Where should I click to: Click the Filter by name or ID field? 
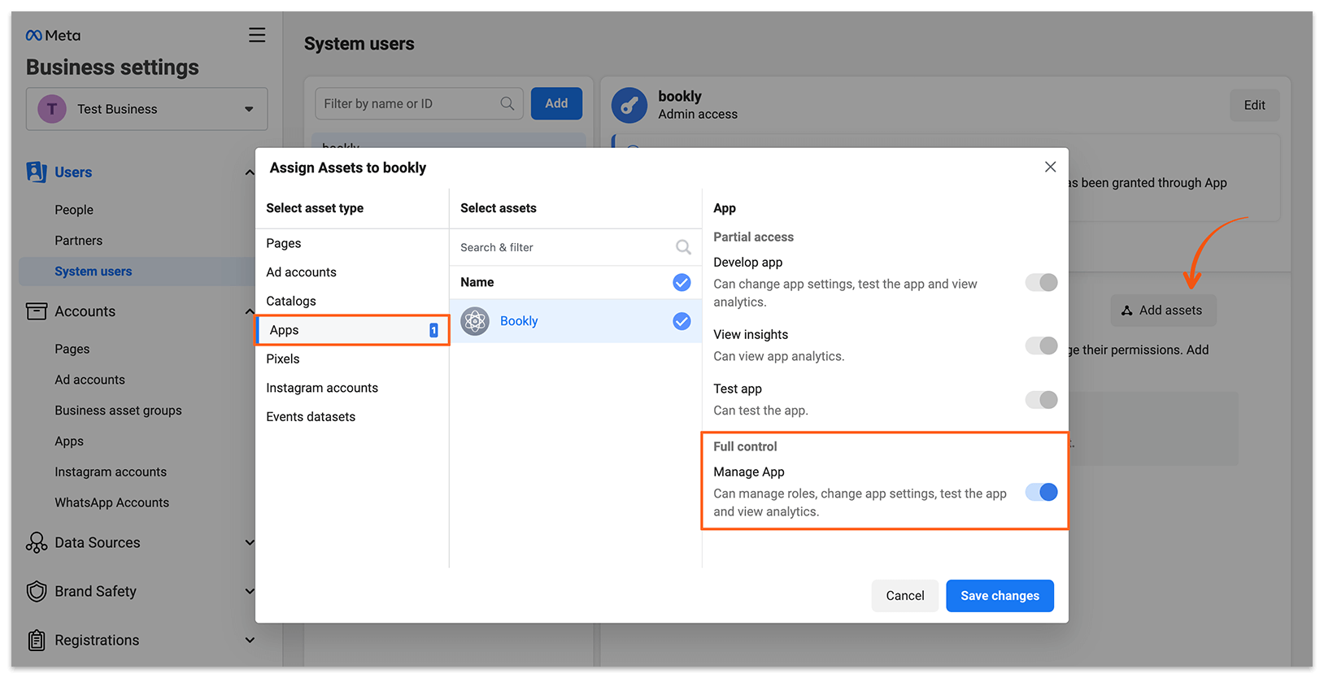[x=419, y=103]
